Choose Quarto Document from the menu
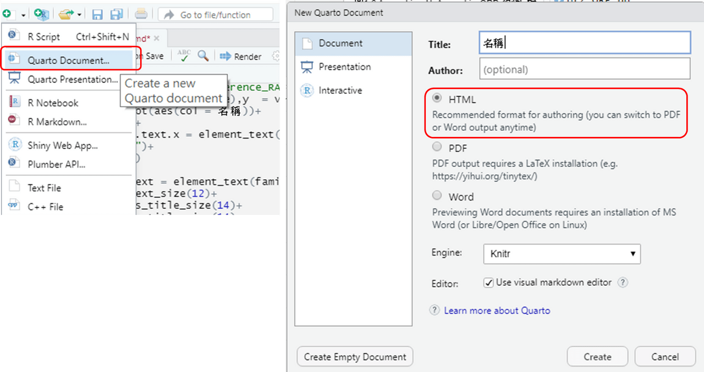This screenshot has height=372, width=704. tap(69, 60)
